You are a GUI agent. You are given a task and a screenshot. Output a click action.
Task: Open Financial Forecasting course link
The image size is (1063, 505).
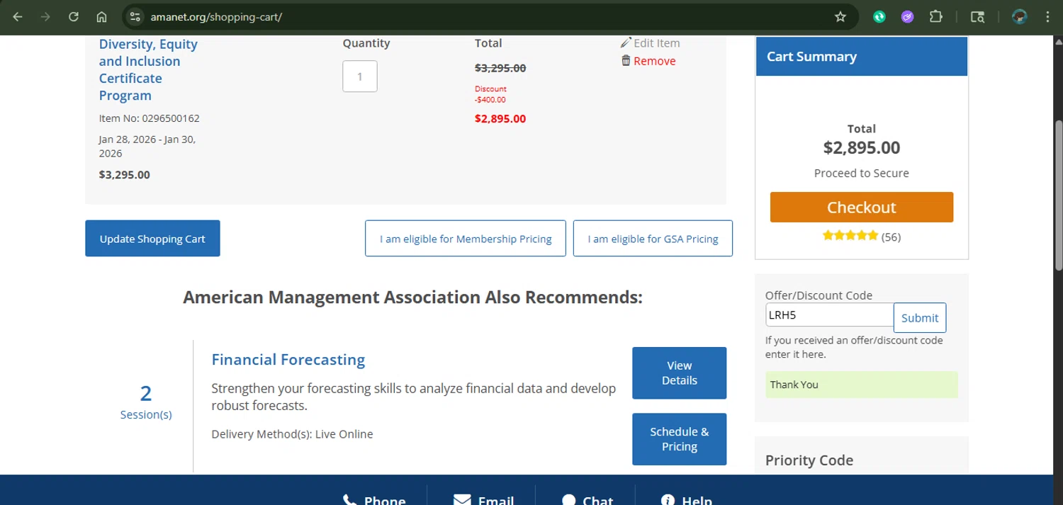click(288, 360)
